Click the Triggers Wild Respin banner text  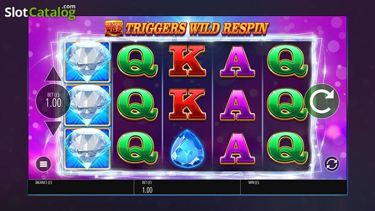point(197,28)
